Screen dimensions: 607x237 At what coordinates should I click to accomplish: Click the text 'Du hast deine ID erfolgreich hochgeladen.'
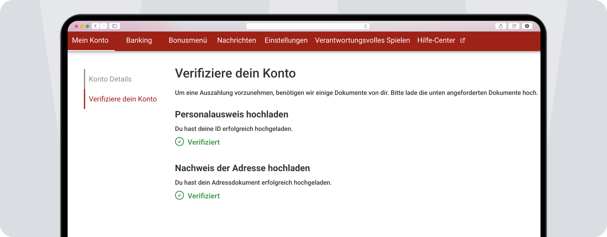pos(234,129)
